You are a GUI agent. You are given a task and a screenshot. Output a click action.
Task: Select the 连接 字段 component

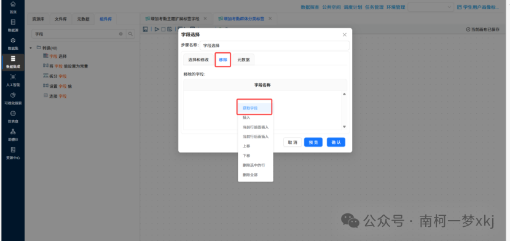coord(55,97)
